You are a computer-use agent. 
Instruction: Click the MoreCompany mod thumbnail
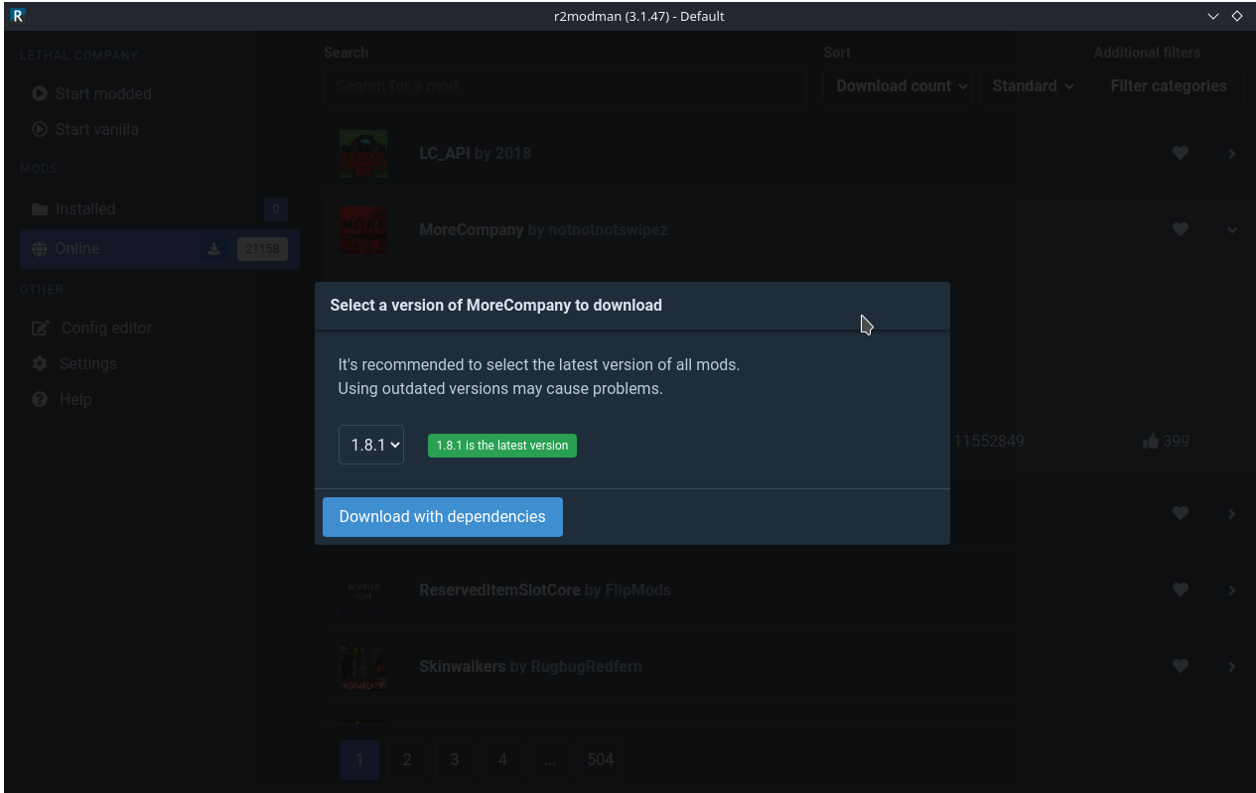(x=363, y=230)
